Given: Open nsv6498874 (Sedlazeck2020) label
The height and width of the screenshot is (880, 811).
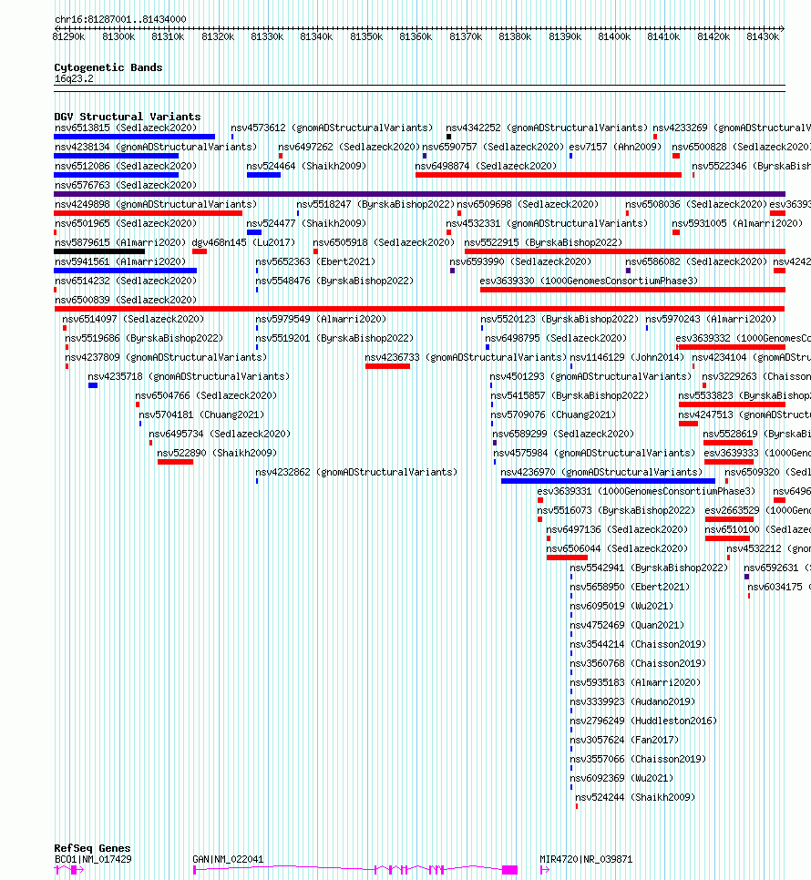Looking at the screenshot, I should 486,166.
